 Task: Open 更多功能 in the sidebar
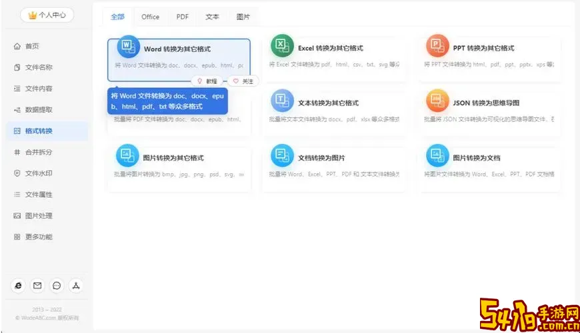point(47,236)
